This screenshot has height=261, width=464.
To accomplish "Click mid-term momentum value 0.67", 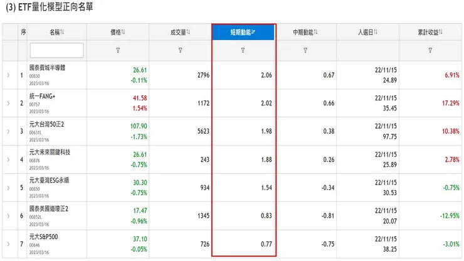I will coord(329,75).
